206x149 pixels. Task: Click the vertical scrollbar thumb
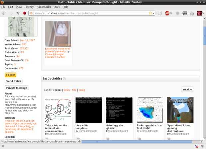204,36
